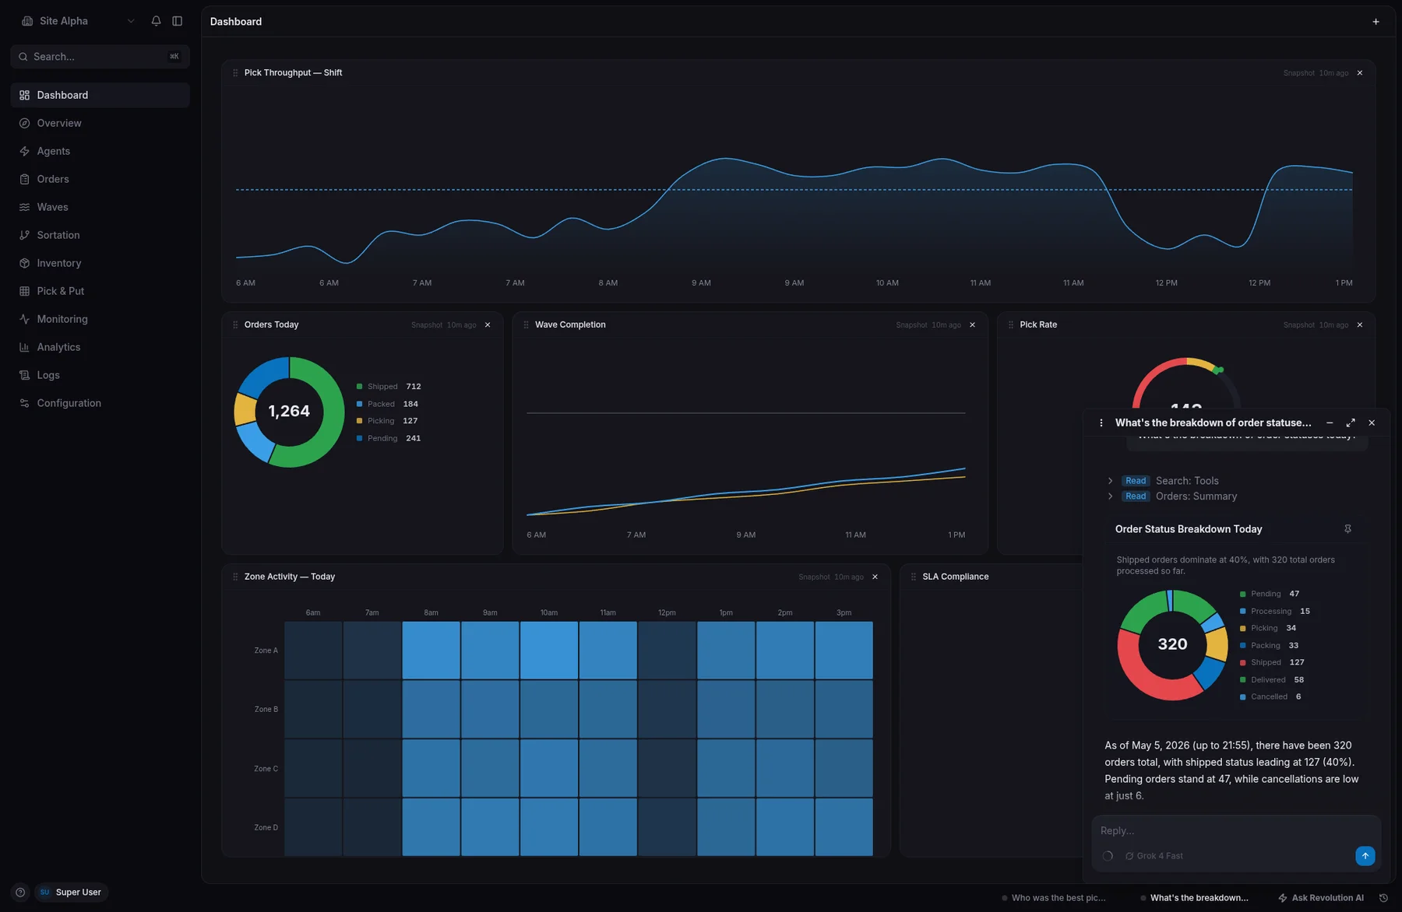
Task: Send the reply with arrow button
Action: [x=1365, y=856]
